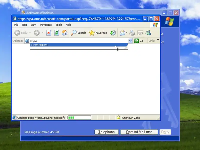Click Windows flag logo in menu bar
Screen dimensions: 200x150
point(155,25)
